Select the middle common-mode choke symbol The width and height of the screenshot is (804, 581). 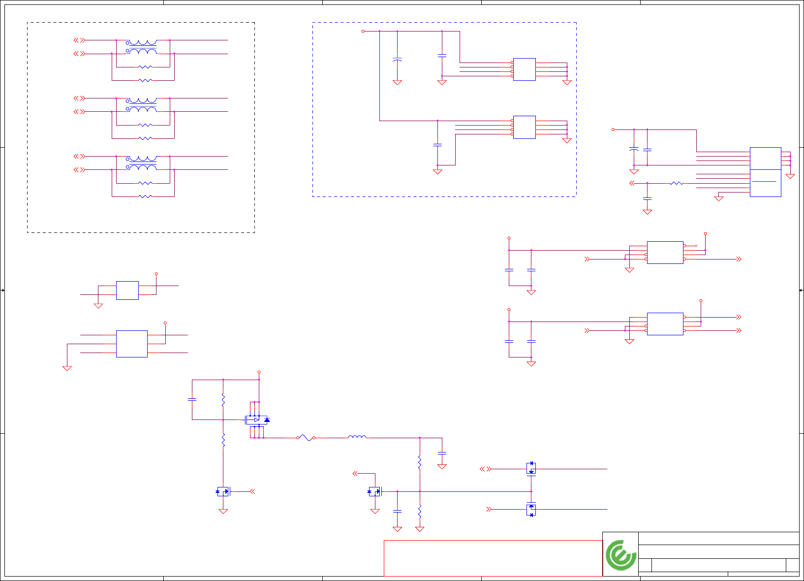pyautogui.click(x=142, y=105)
